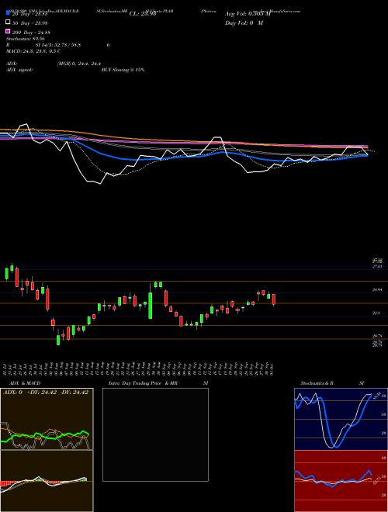Click the 24.94 price axis label
The height and width of the screenshot is (512, 388).
click(377, 289)
